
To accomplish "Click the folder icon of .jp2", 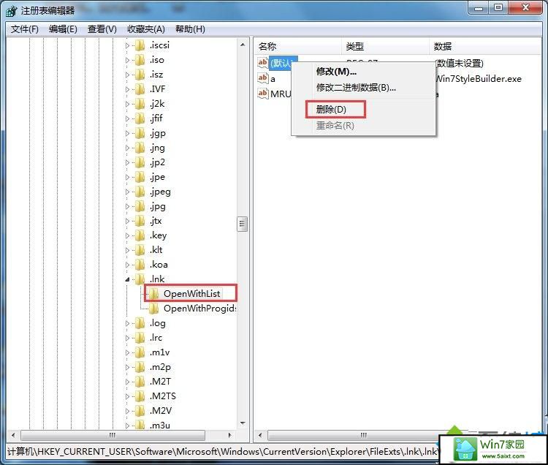I will 140,162.
